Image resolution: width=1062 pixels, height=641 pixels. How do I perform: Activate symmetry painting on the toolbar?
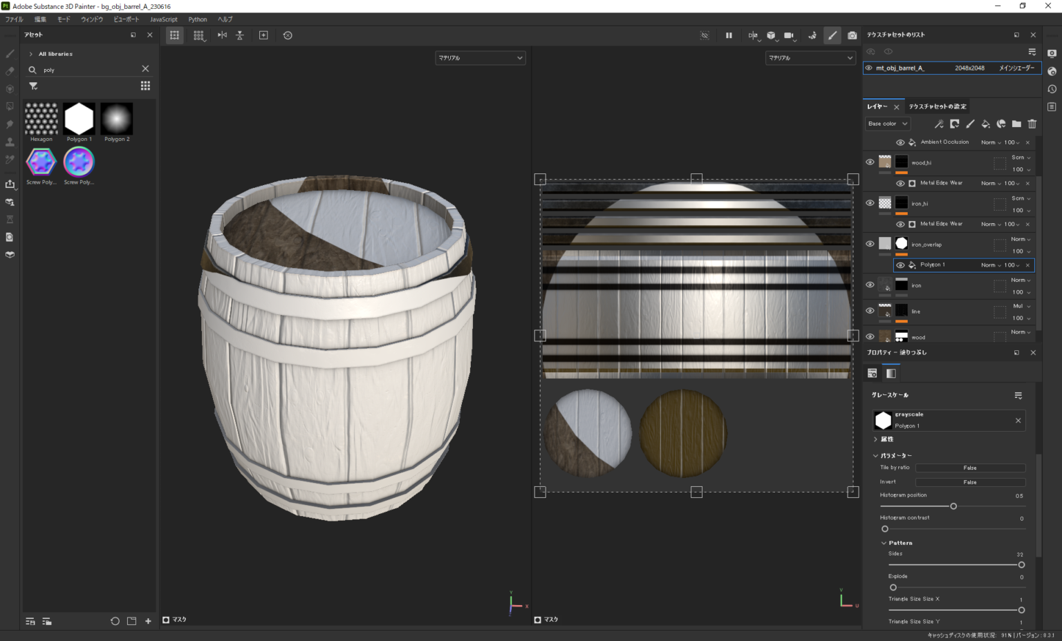pos(222,35)
